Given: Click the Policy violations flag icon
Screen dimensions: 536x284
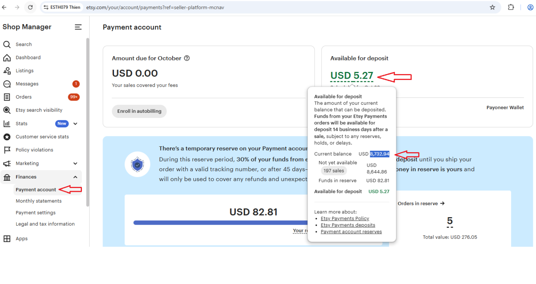Looking at the screenshot, I should point(7,150).
